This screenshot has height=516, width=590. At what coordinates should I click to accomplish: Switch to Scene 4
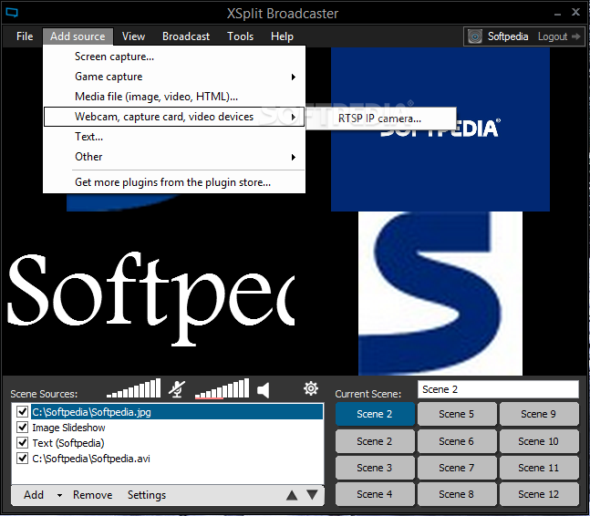point(375,494)
